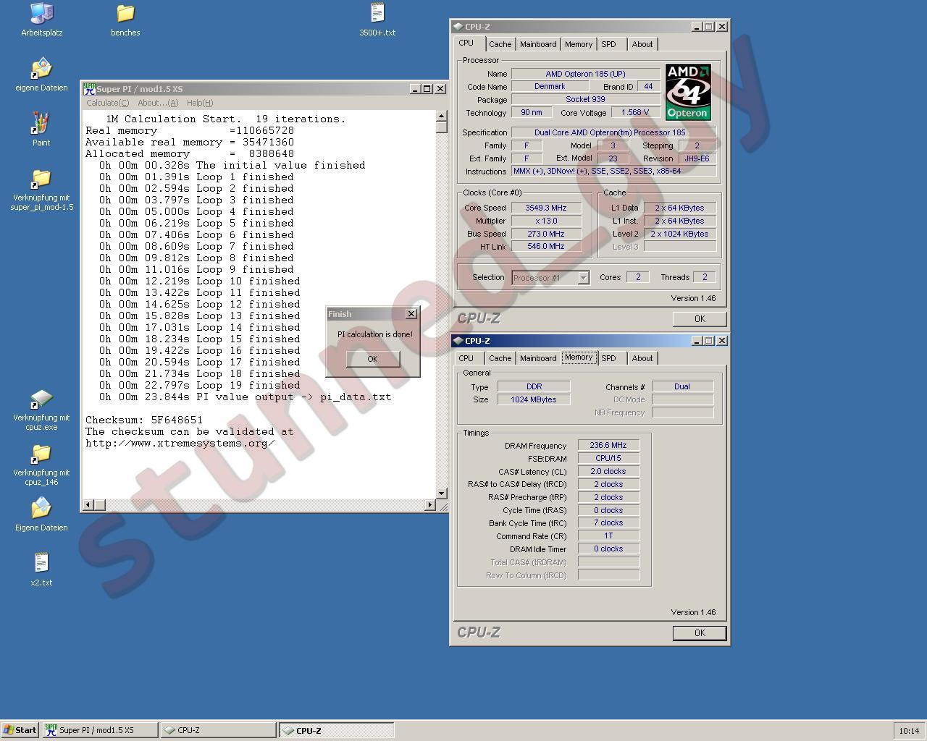The image size is (927, 741).
Task: Switch to Memory tab in upper CPU-Z
Action: pyautogui.click(x=579, y=44)
